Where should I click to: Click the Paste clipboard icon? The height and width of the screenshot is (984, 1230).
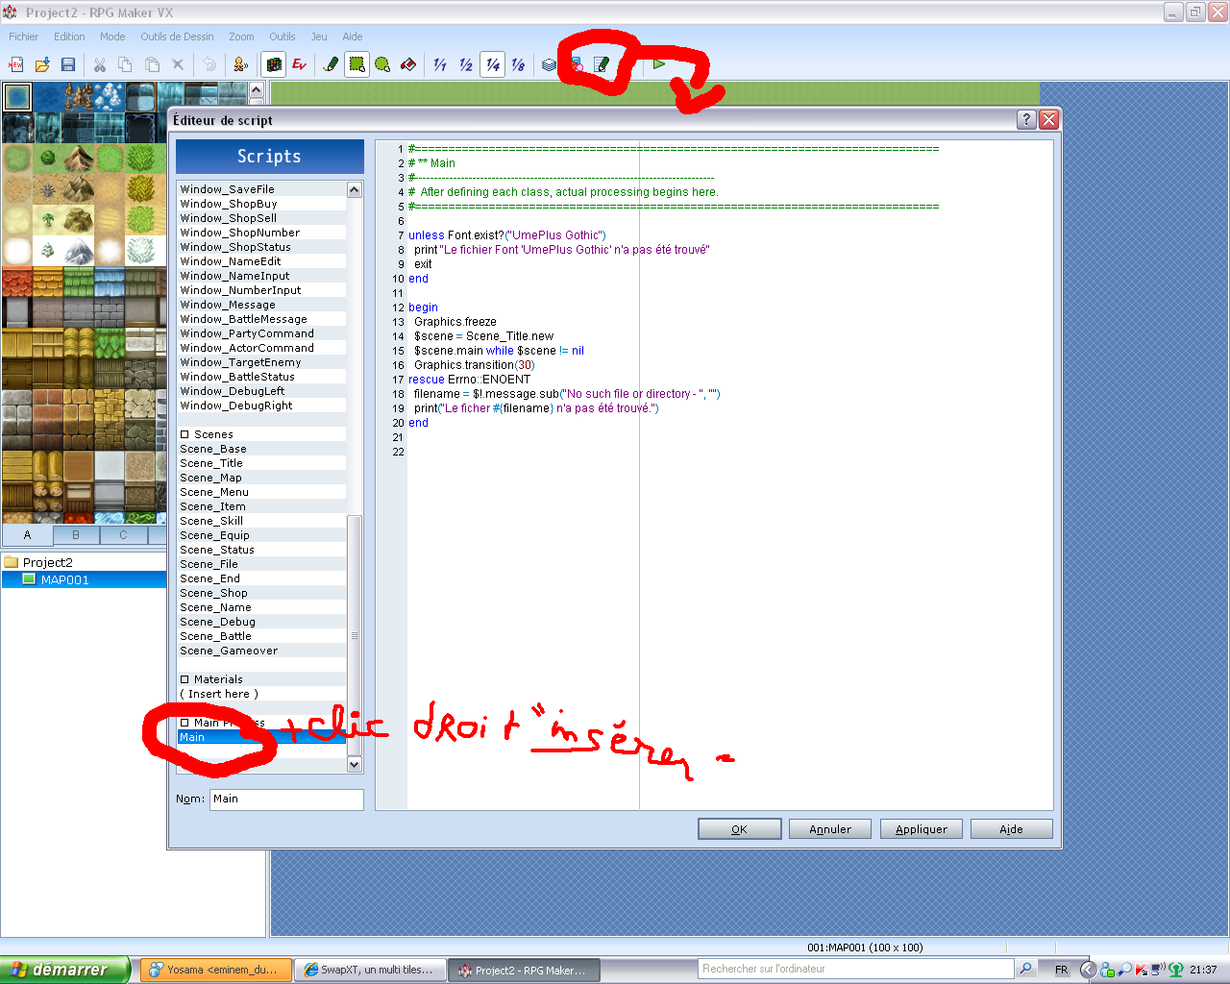pos(152,64)
